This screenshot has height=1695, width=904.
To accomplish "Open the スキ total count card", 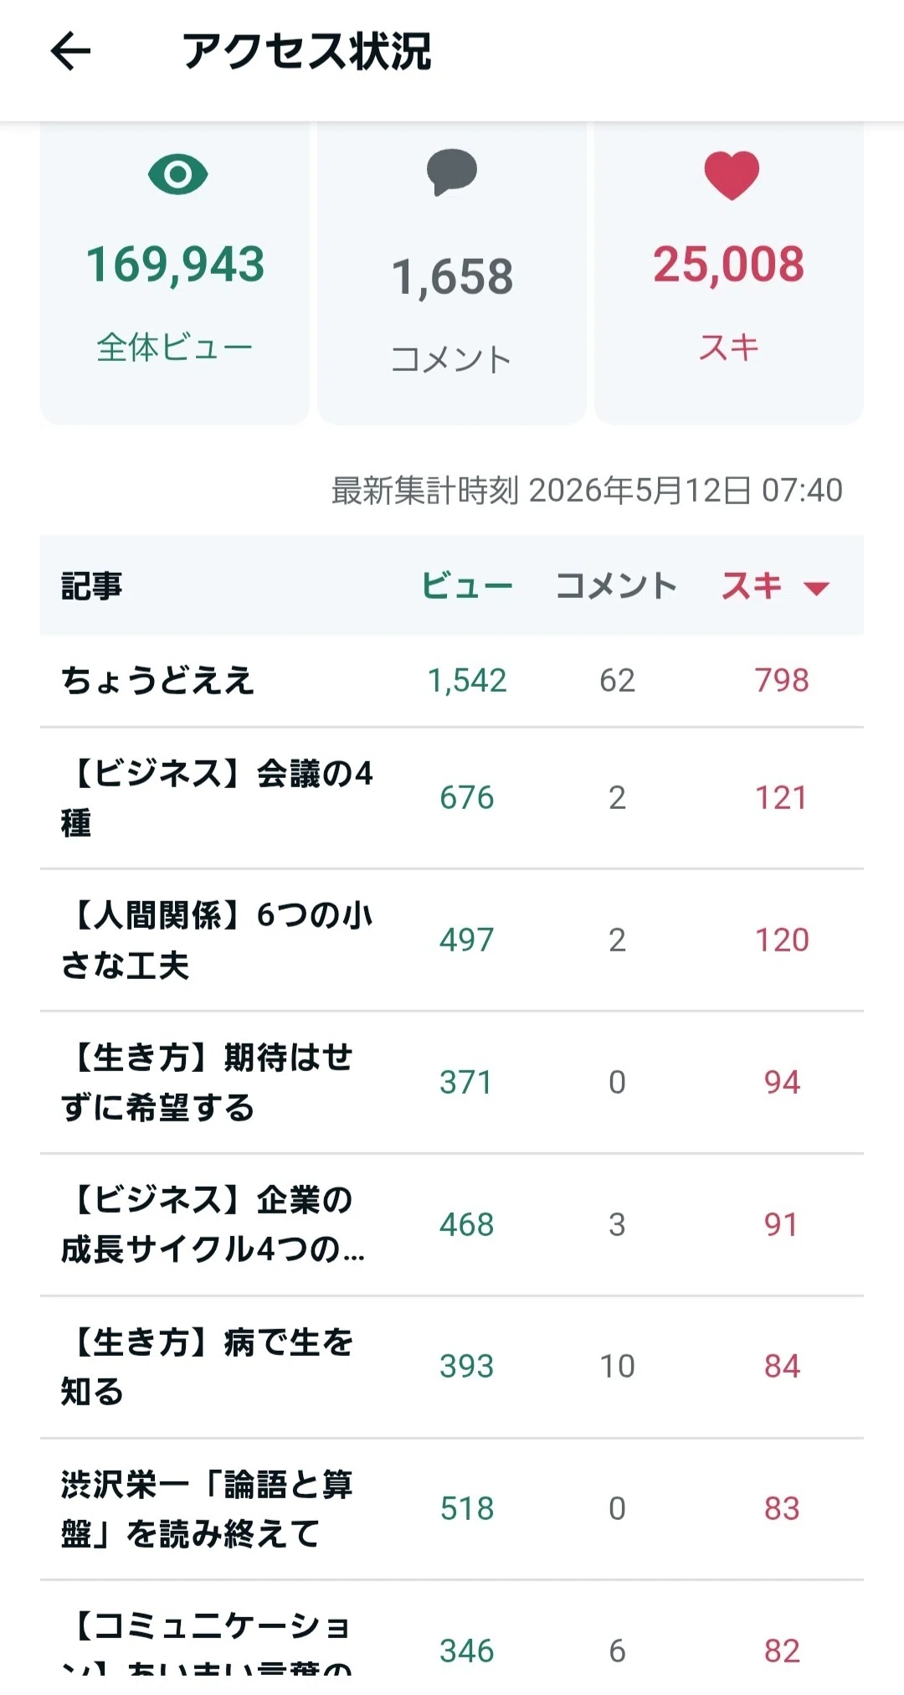I will coord(729,273).
